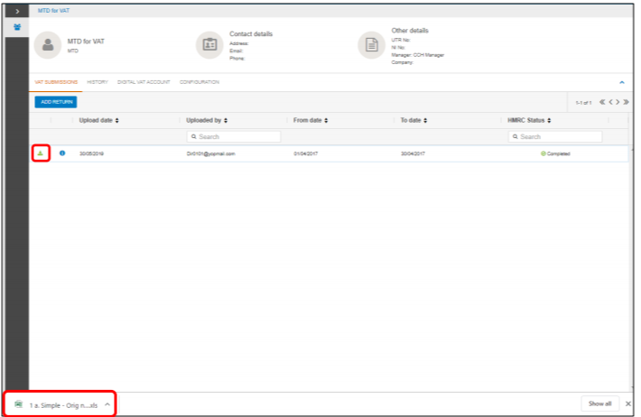Click the Add Return button
This screenshot has height=417, width=641.
[56, 102]
